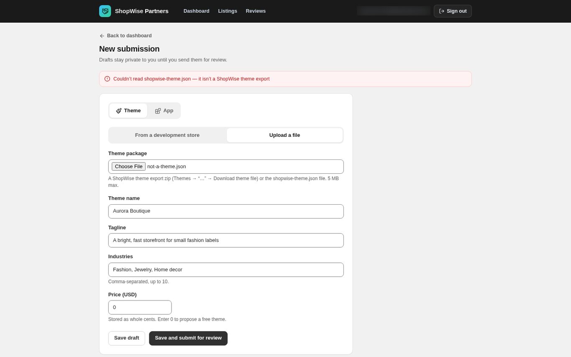Click the New submission heading
The image size is (571, 357).
click(x=129, y=49)
